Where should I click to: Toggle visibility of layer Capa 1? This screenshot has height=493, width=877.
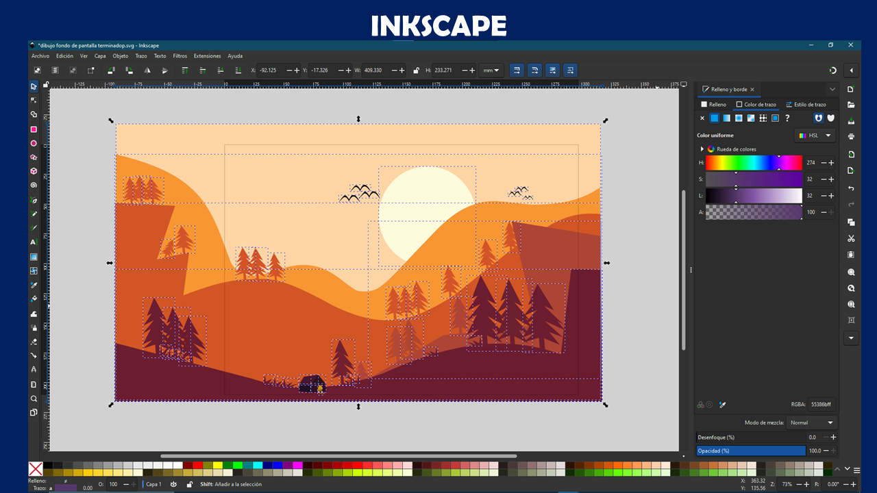coord(173,484)
